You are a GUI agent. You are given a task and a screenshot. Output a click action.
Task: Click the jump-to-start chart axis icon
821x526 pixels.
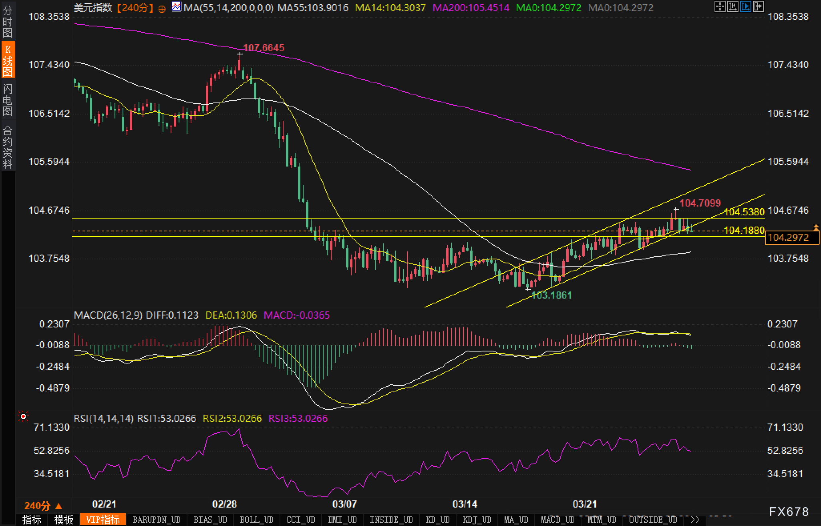tap(733, 6)
